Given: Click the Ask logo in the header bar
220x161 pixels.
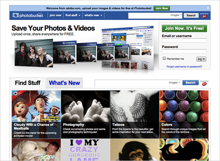Looking at the screenshot, I should [204, 16].
